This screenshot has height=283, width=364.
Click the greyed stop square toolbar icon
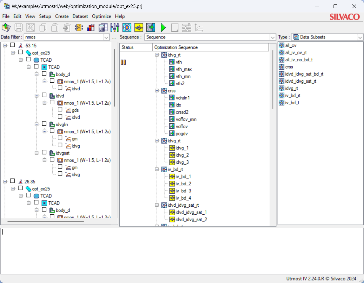click(x=175, y=27)
